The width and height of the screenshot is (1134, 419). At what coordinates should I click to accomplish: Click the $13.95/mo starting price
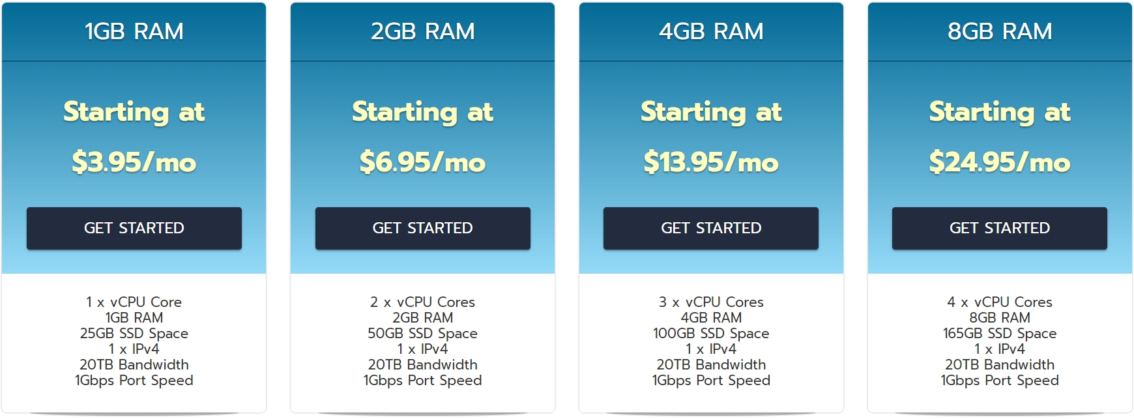tap(711, 162)
